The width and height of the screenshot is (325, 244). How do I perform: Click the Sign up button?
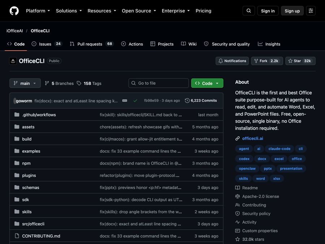292,11
